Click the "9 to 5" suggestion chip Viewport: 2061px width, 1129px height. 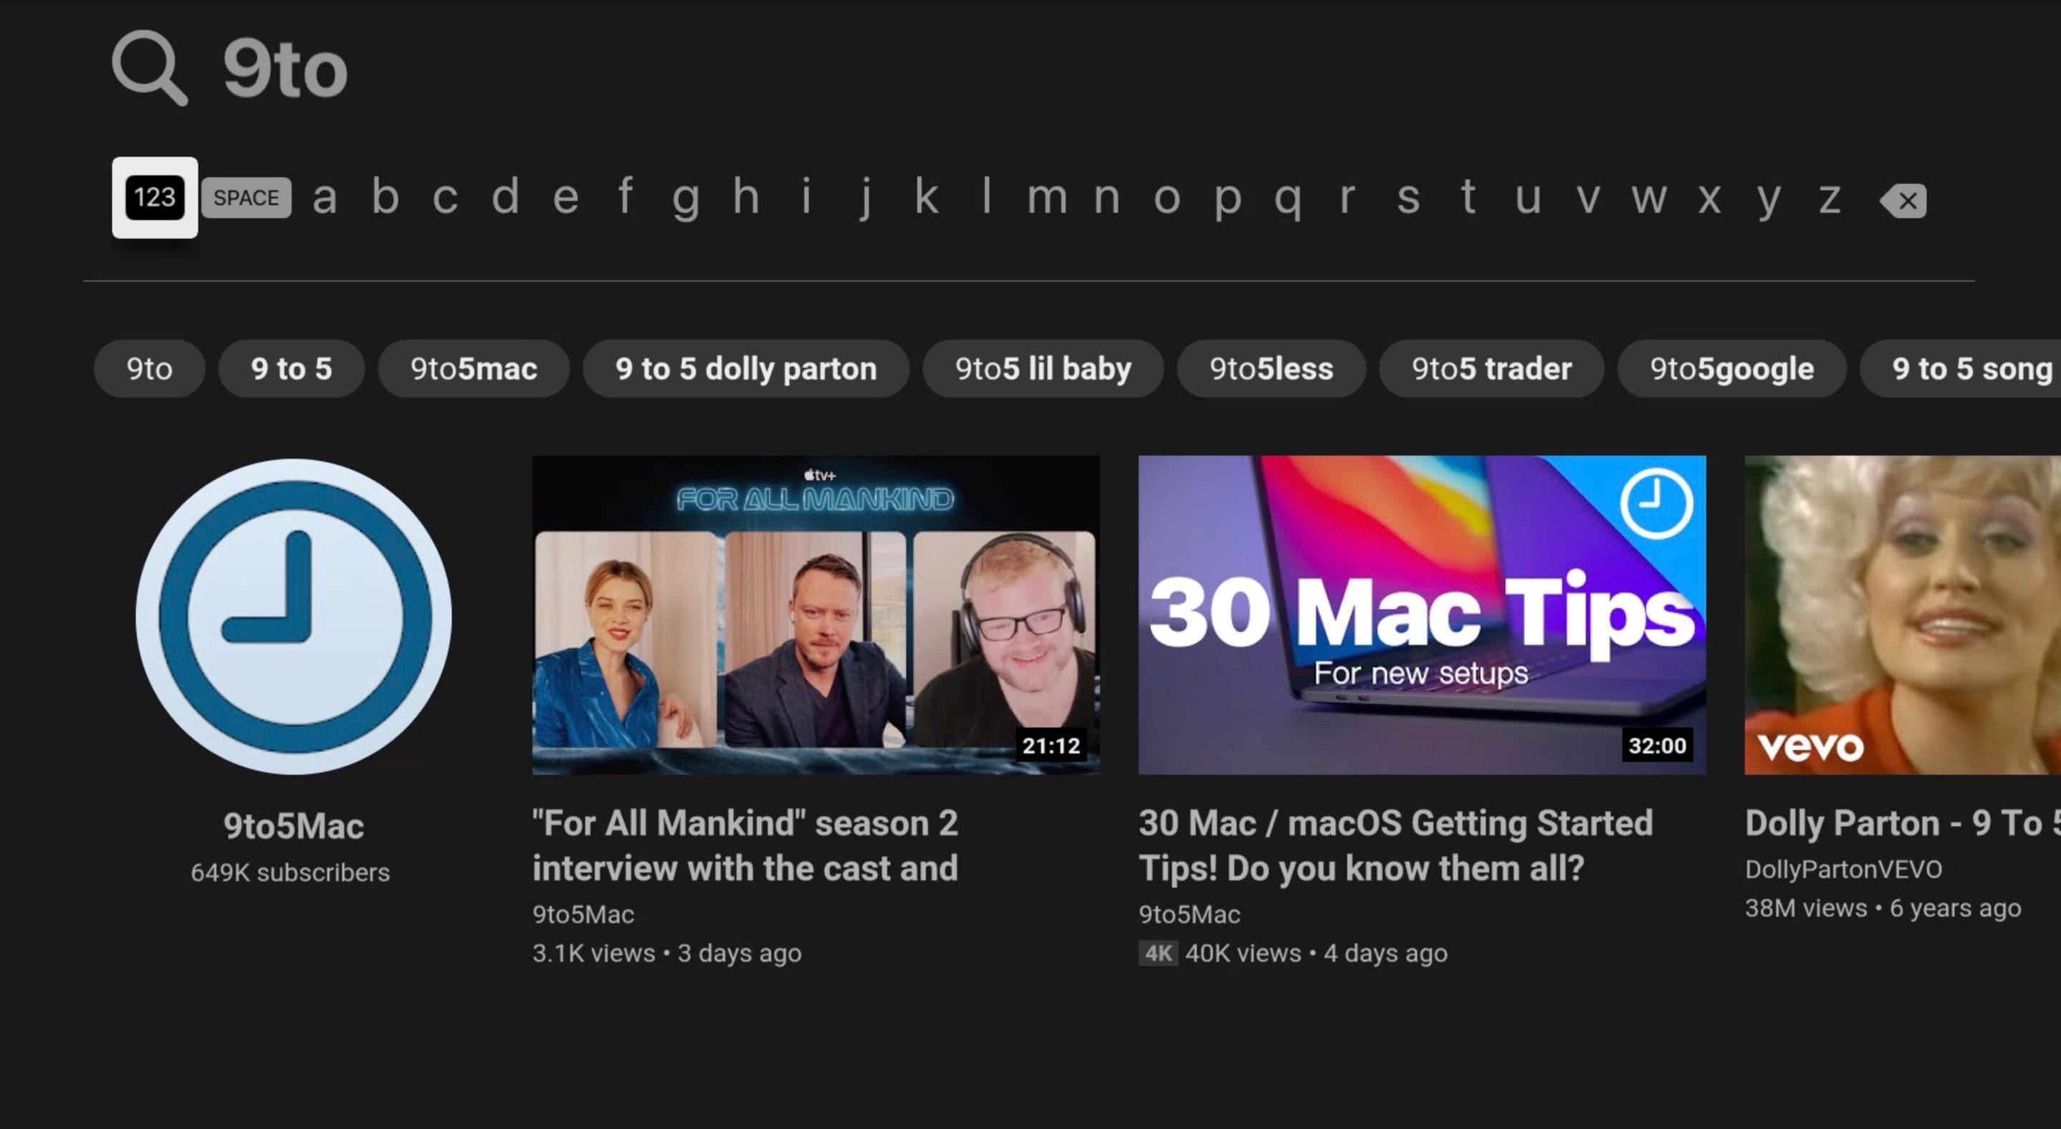point(291,369)
